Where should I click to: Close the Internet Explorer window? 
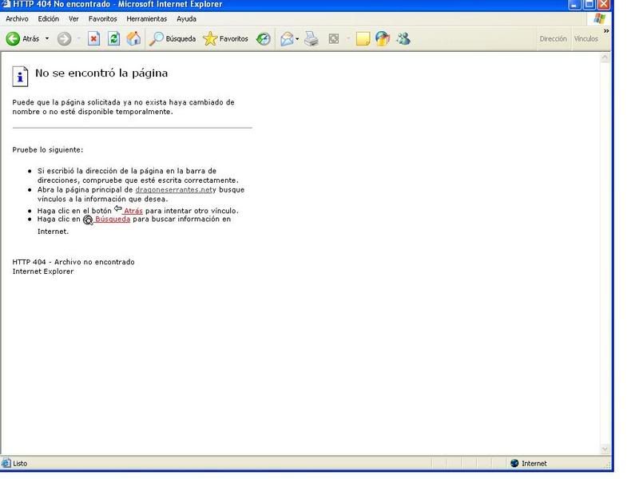(604, 5)
